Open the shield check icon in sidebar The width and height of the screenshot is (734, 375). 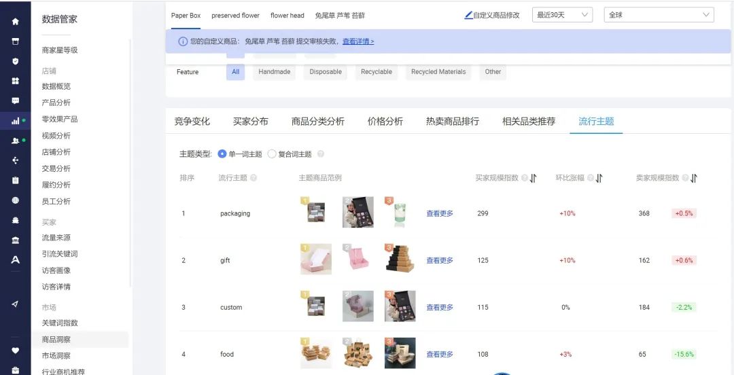pyautogui.click(x=16, y=61)
